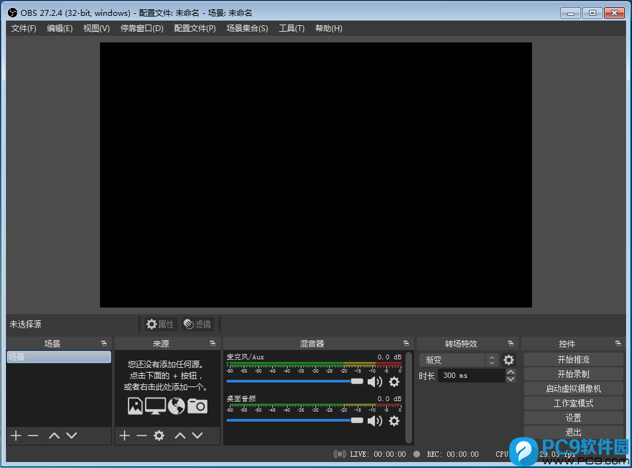Open the 帮助(H) menu

(x=329, y=29)
